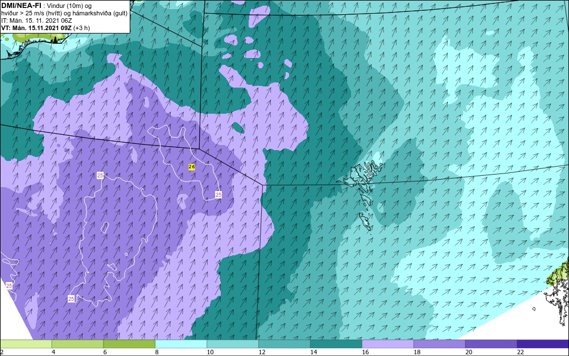Viewport: 569px width, 356px height.
Task: Select the light lavender 16–18 legend swatch
Action: pos(388,344)
